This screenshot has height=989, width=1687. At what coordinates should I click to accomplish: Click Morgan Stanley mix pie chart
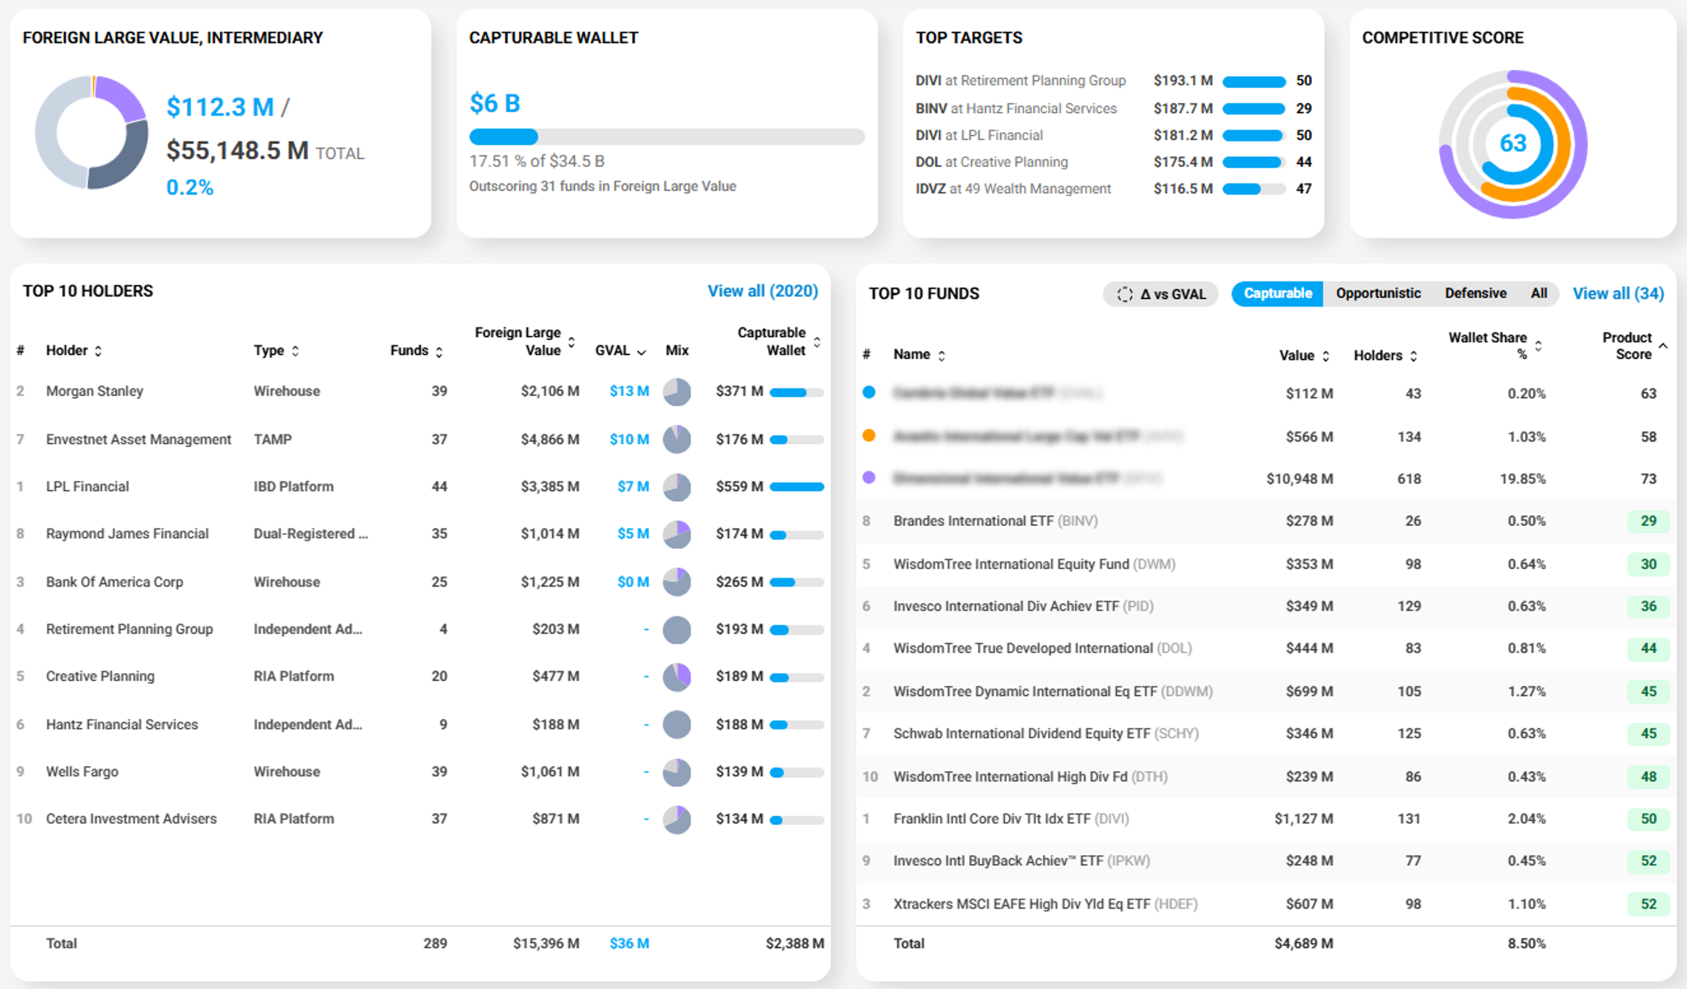click(677, 392)
